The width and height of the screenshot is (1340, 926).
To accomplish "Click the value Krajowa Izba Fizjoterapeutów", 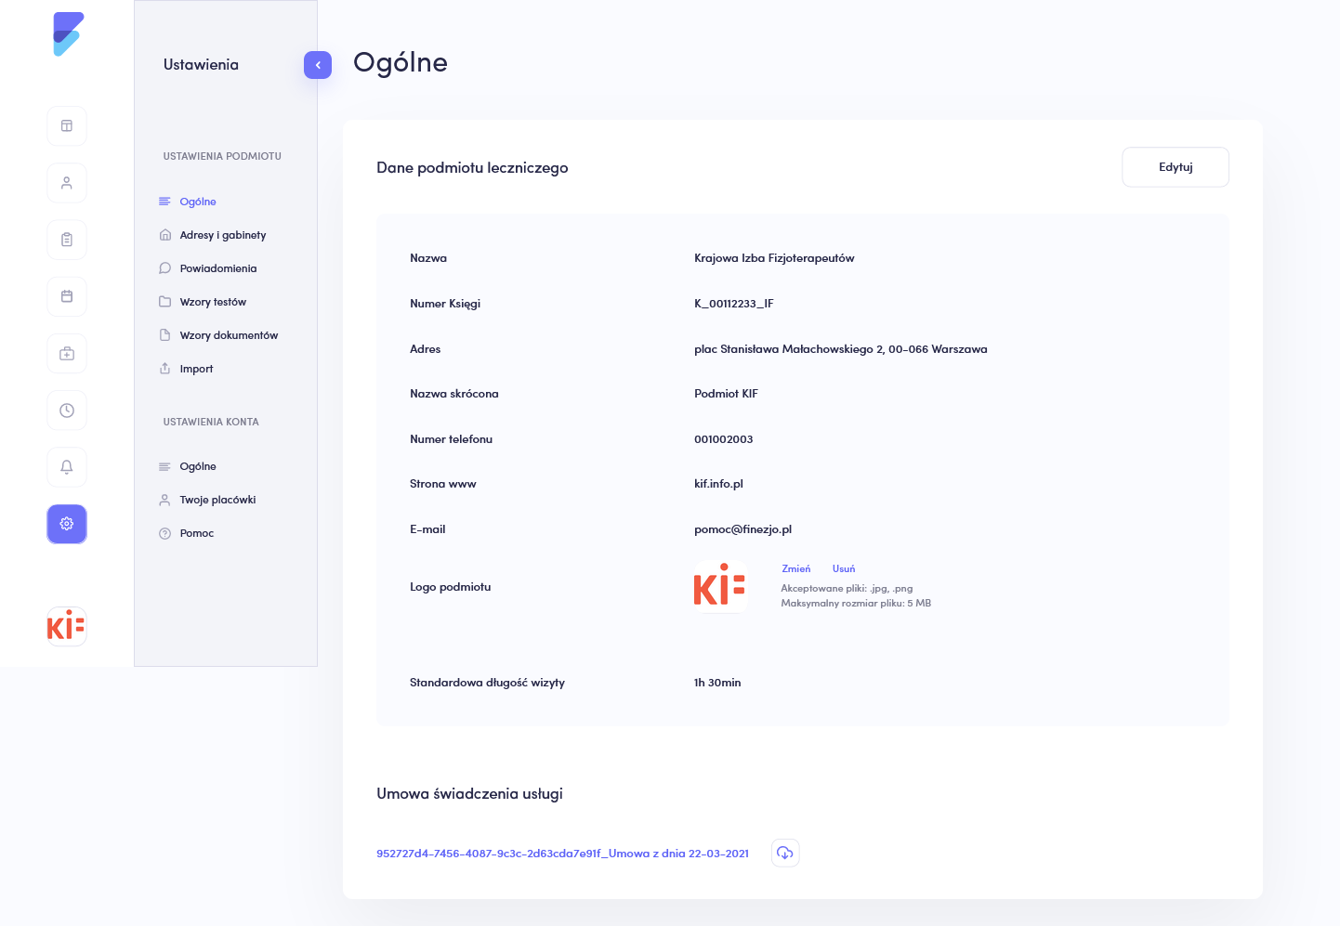I will 774,258.
